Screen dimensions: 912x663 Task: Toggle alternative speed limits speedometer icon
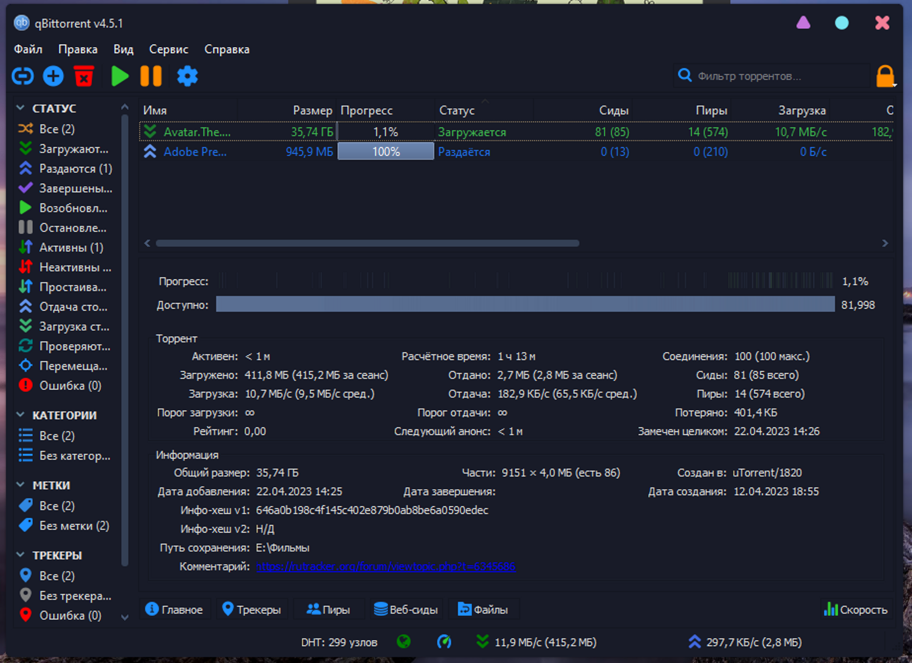click(444, 642)
